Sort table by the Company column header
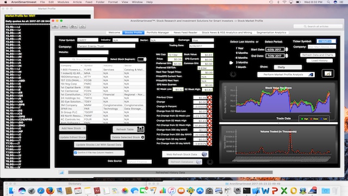Image resolution: width=348 pixels, height=196 pixels. tap(71, 65)
